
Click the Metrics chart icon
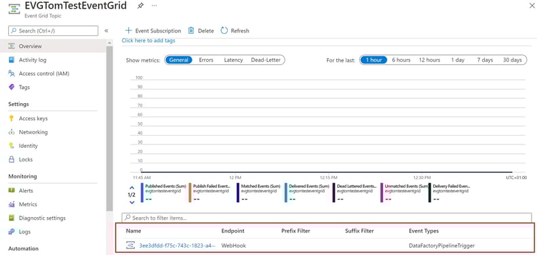(12, 204)
